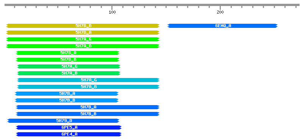Click the long bright green 5H7A_G bar
The height and width of the screenshot is (139, 303).
click(83, 40)
